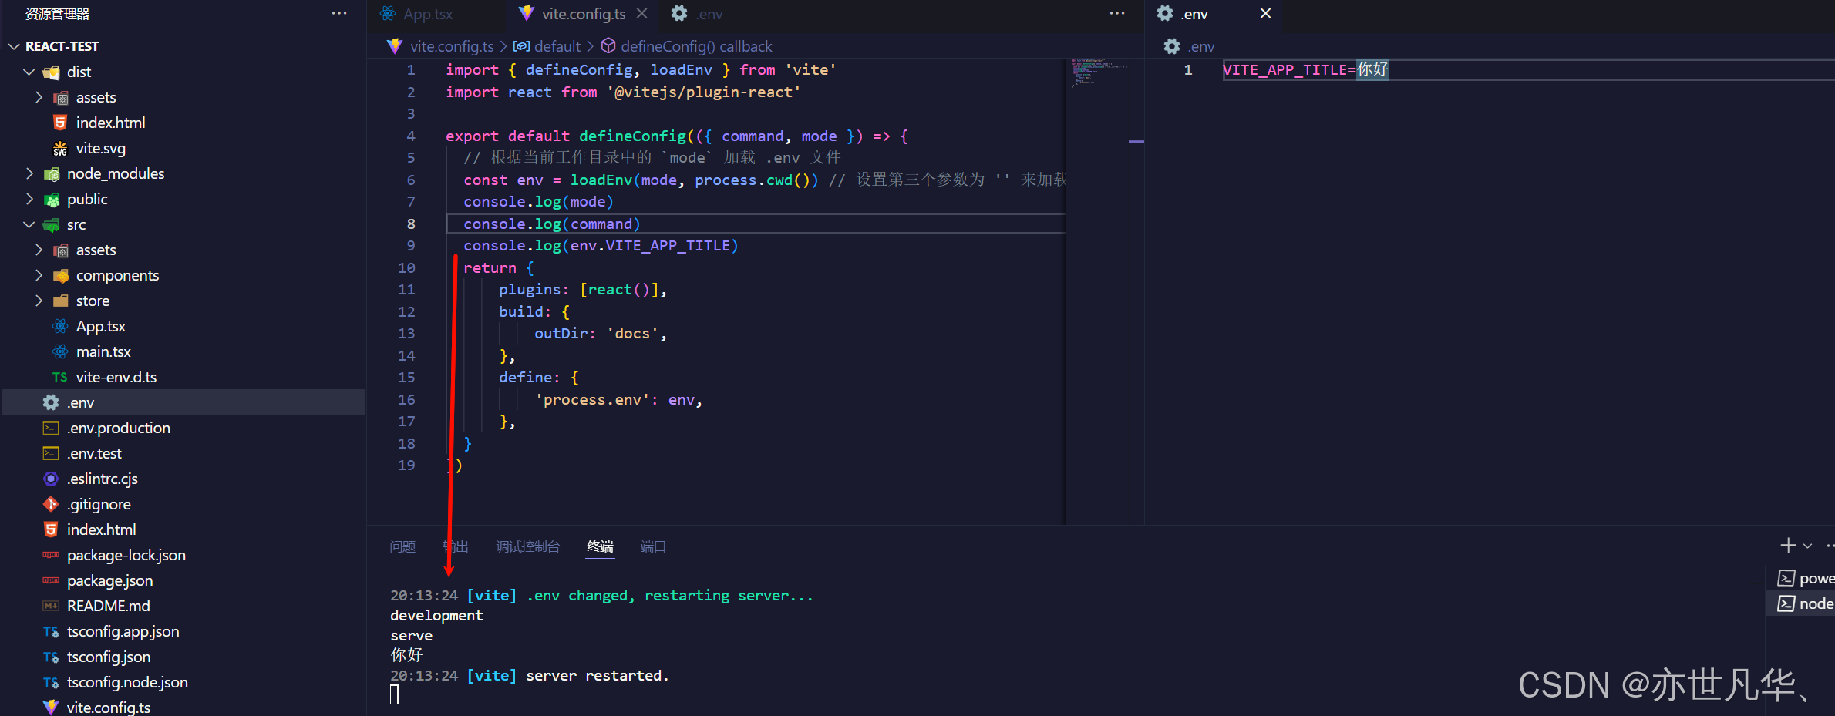Open App.tsx in the file tree
This screenshot has width=1835, height=716.
point(100,326)
